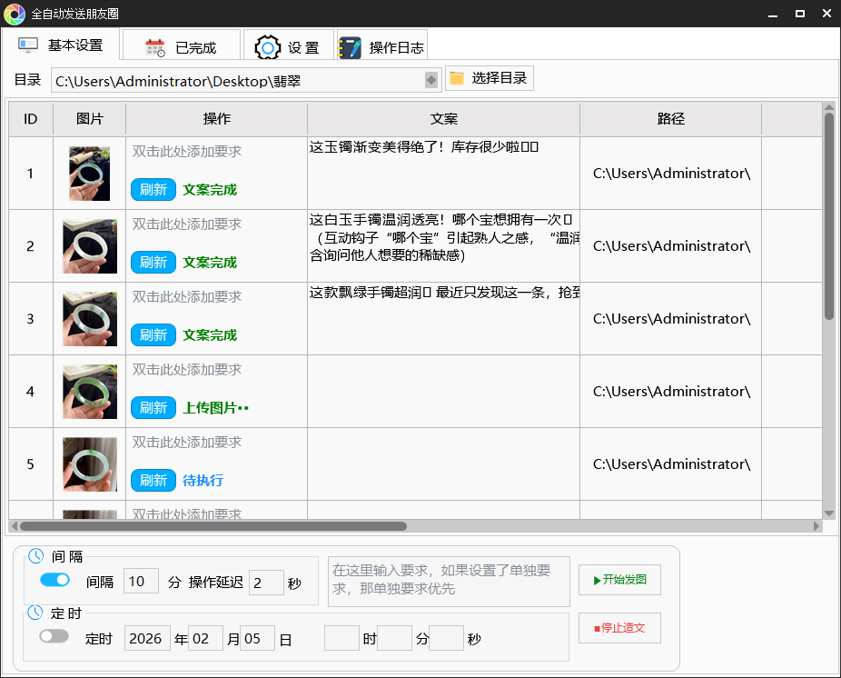The height and width of the screenshot is (678, 841).
Task: Enable the 间隔 interval toggle switch
Action: 54,579
